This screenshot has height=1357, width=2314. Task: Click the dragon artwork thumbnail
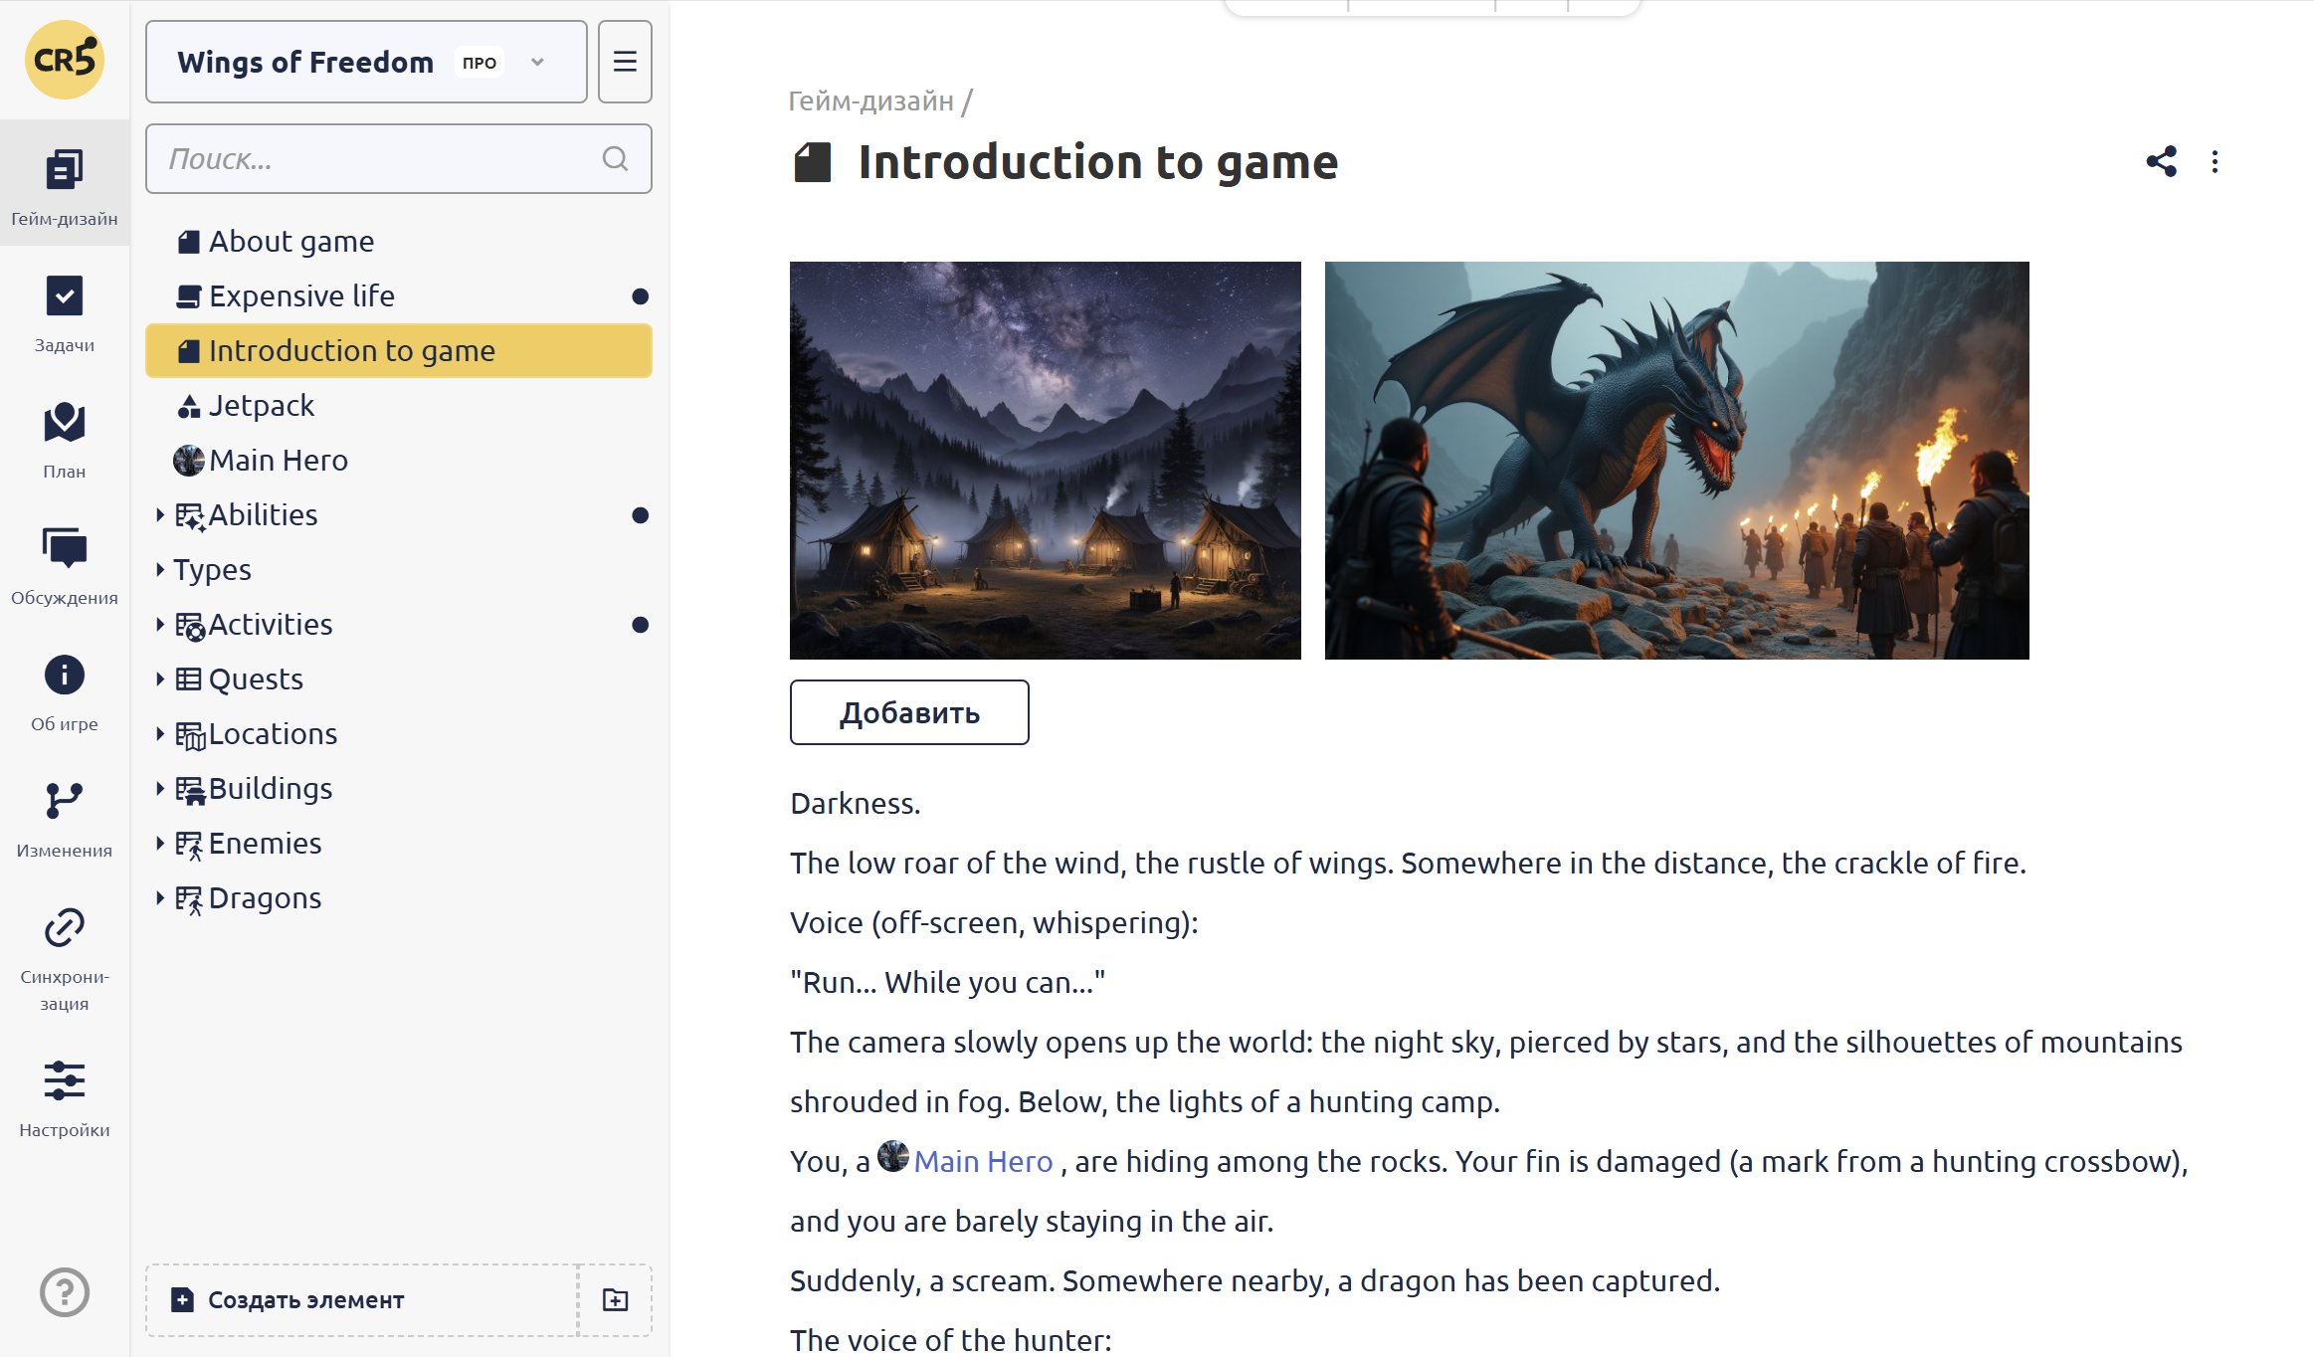pyautogui.click(x=1676, y=460)
